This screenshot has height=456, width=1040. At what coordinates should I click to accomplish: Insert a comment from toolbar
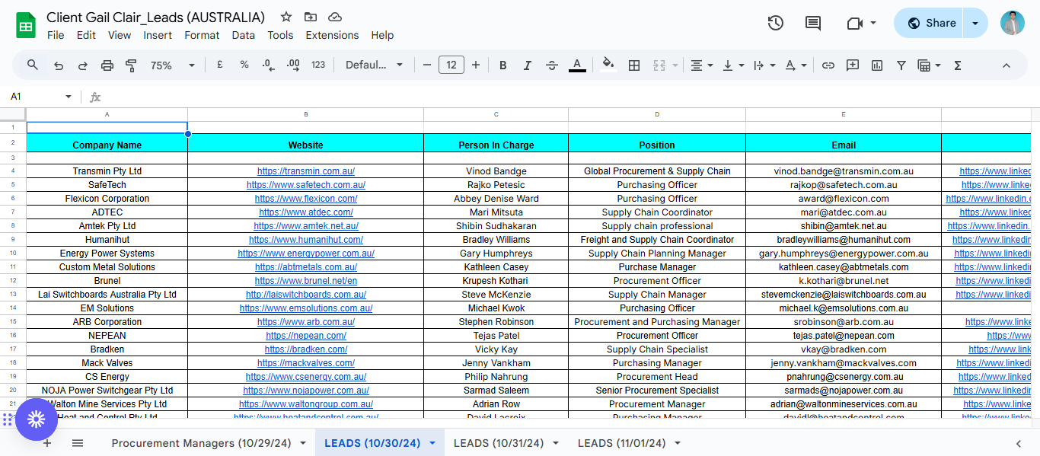[853, 65]
